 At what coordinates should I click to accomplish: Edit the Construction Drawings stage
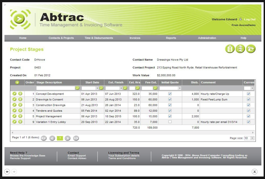pyautogui.click(x=14, y=105)
